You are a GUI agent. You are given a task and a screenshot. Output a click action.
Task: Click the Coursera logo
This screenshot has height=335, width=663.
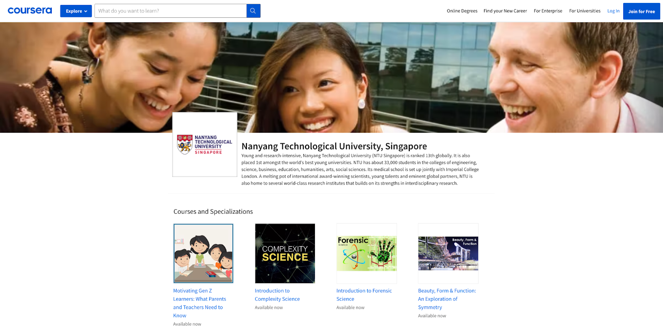click(x=30, y=11)
